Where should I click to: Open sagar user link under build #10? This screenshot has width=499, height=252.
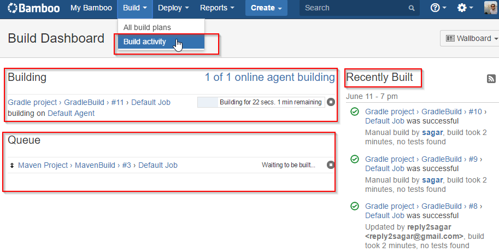point(432,132)
